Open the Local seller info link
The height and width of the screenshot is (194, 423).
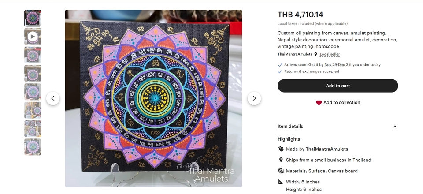pyautogui.click(x=330, y=54)
